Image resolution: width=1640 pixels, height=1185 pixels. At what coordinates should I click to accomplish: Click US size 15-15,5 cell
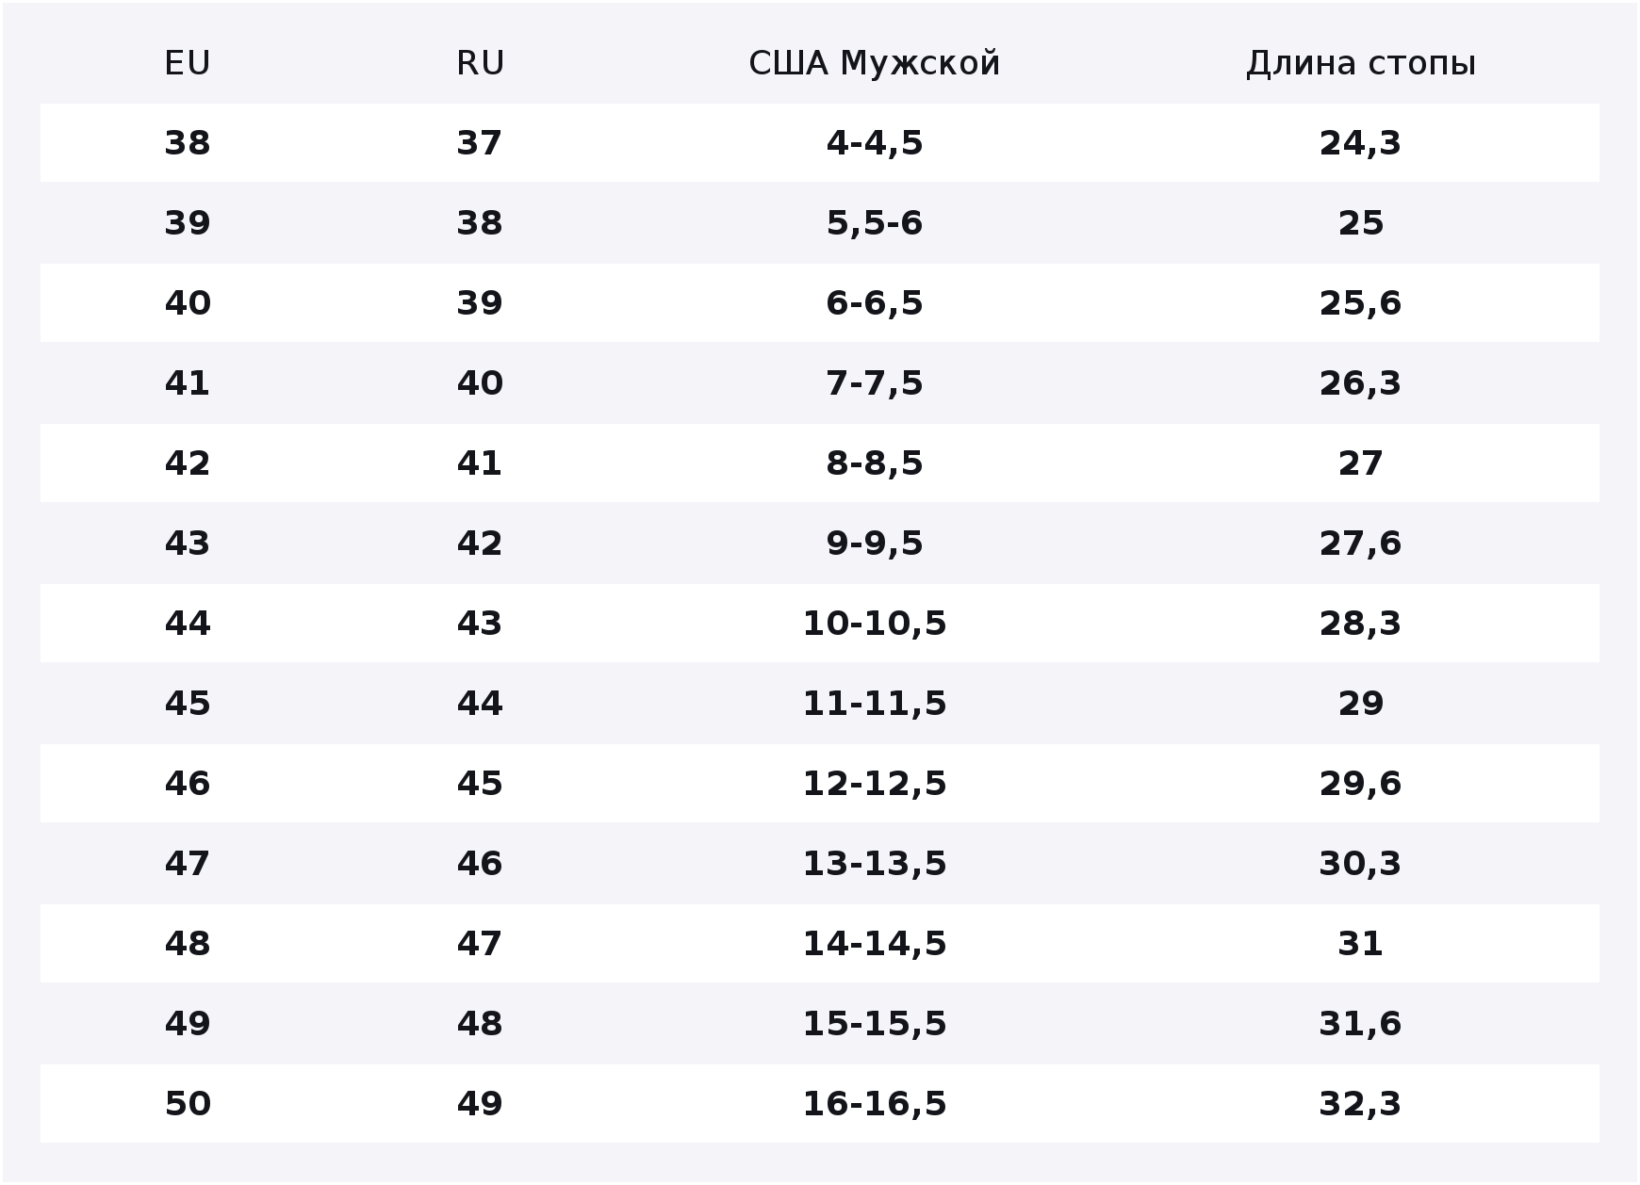875,1024
